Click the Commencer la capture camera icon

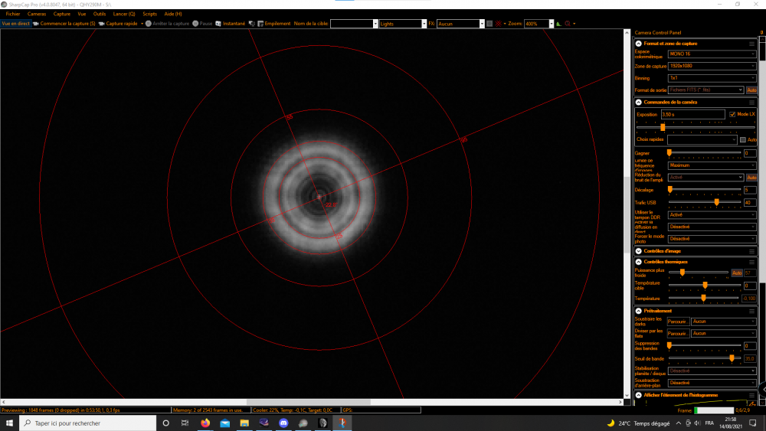coord(35,24)
